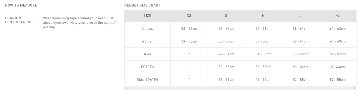This screenshot has height=96, width=360.
Task: Click the Kids row label
Action: (147, 54)
